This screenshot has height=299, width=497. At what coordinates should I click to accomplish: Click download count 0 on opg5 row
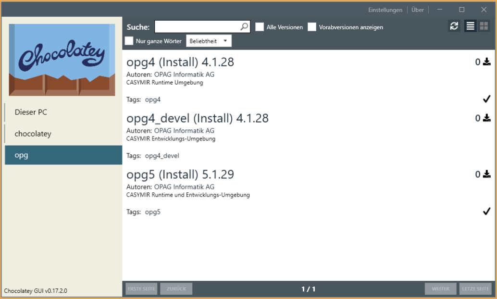click(478, 174)
